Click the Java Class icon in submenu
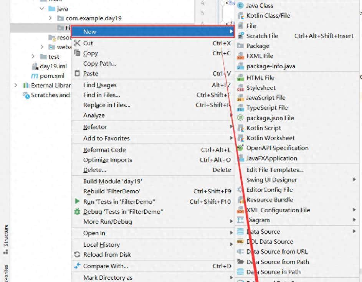Viewport: 362px width, 282px height. [241, 5]
